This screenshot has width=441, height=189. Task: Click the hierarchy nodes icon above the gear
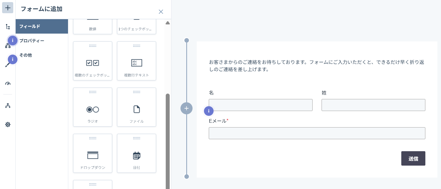pos(8,106)
